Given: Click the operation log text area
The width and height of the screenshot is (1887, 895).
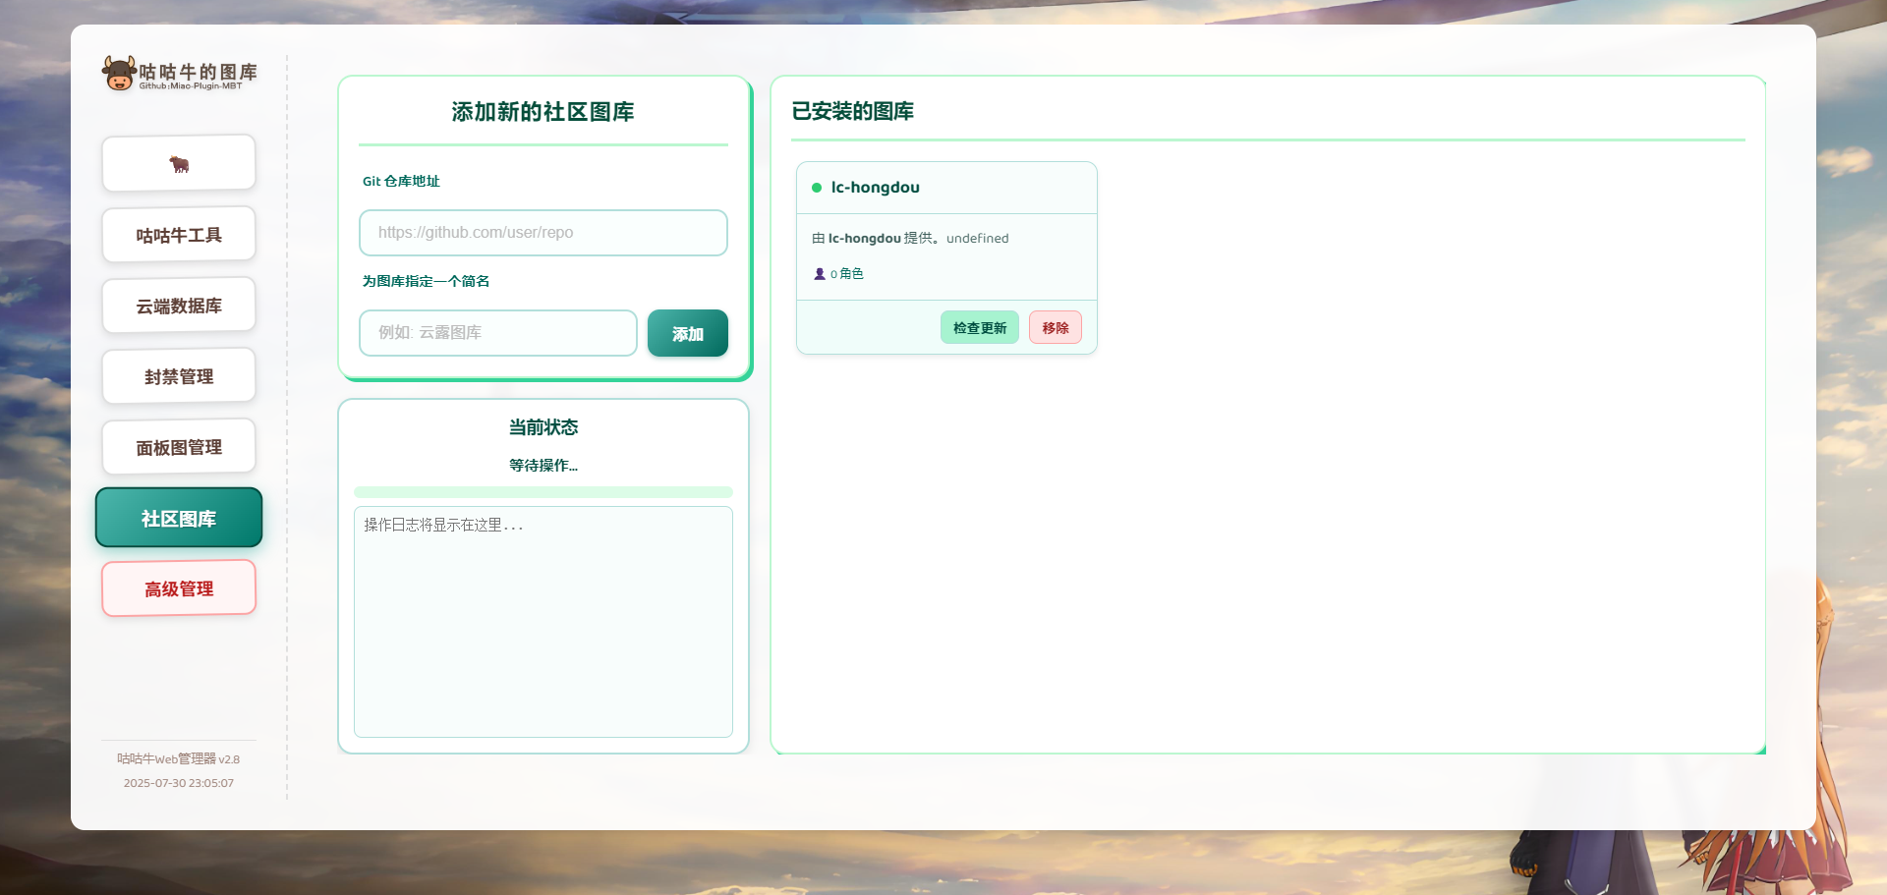Looking at the screenshot, I should tap(543, 622).
